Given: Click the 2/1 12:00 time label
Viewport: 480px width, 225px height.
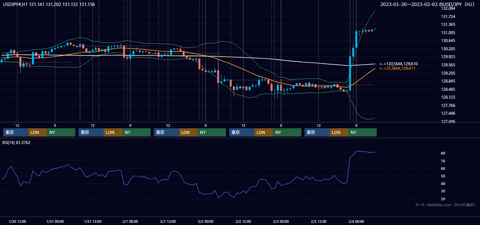Looking at the screenshot, I should (x=168, y=221).
